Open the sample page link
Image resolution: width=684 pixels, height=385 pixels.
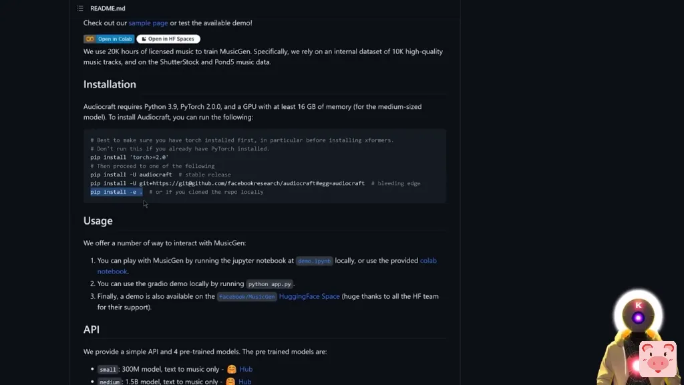148,23
